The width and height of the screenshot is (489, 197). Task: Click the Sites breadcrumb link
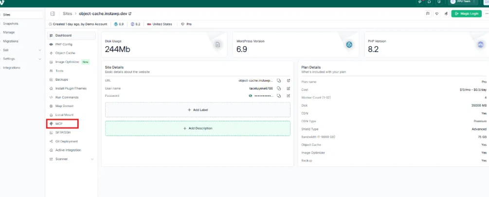pos(67,14)
